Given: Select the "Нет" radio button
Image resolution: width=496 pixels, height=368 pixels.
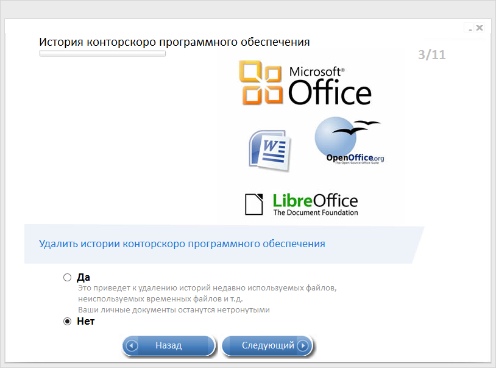Looking at the screenshot, I should pyautogui.click(x=68, y=322).
